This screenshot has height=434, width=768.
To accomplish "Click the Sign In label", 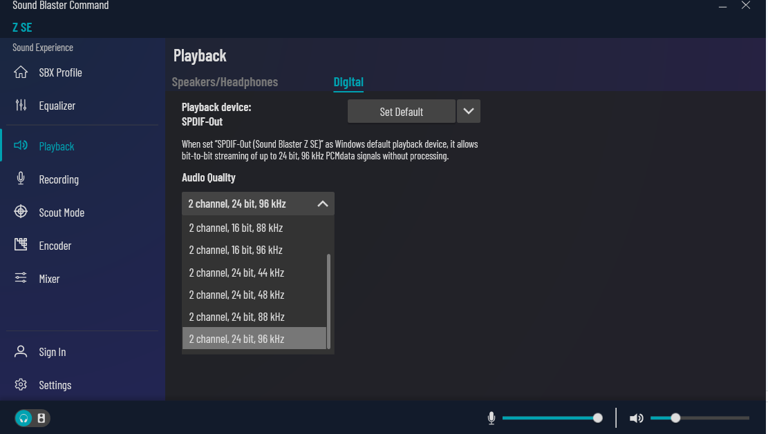I will point(53,352).
